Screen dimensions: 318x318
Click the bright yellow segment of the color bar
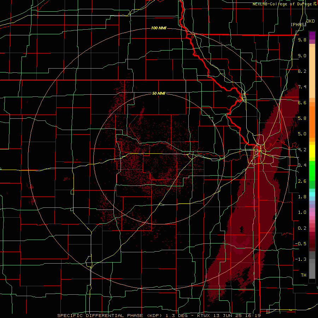tap(312, 151)
